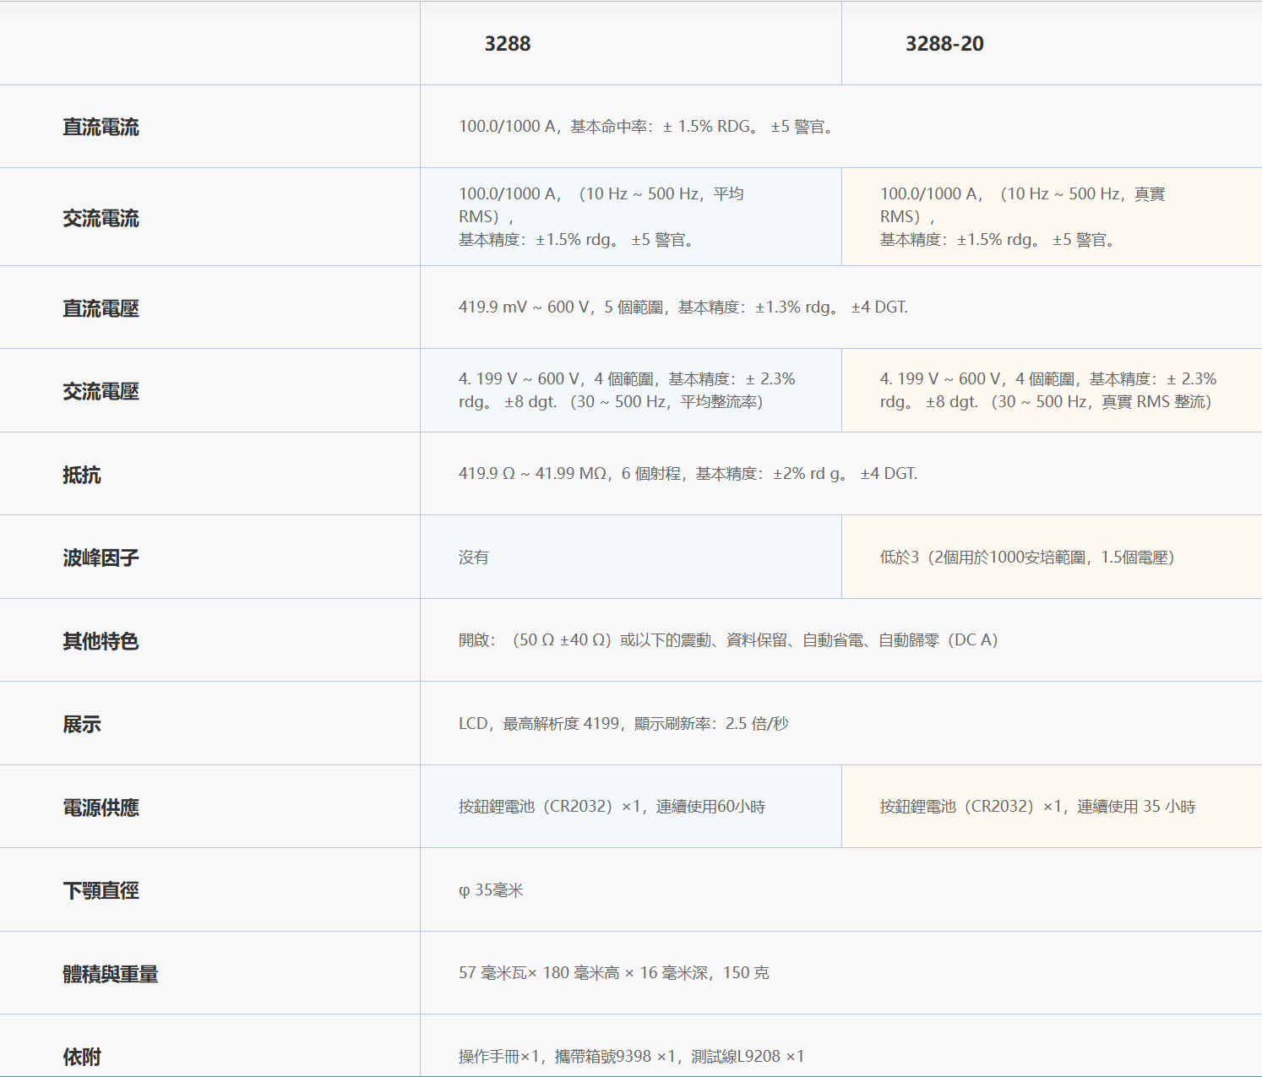Viewport: 1262px width, 1077px height.
Task: Click the 直流電流 row label
Action: click(x=101, y=127)
